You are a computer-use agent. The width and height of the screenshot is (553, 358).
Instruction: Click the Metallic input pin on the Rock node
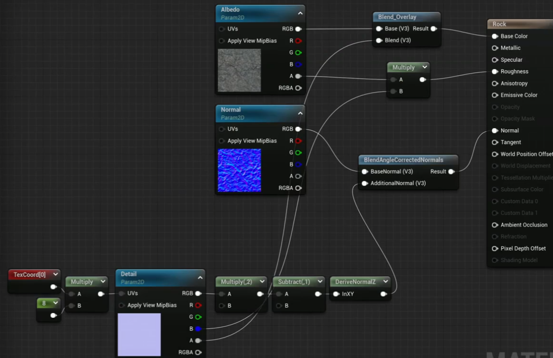(494, 48)
